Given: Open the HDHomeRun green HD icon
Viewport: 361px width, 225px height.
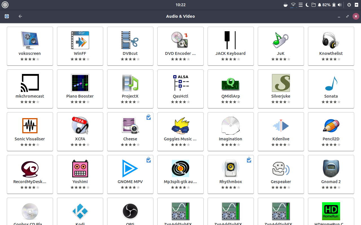Looking at the screenshot, I should [x=331, y=211].
